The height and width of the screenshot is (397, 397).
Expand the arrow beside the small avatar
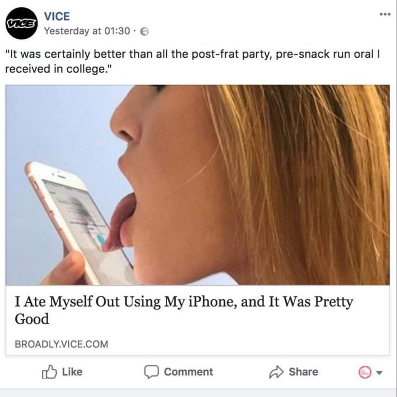378,373
